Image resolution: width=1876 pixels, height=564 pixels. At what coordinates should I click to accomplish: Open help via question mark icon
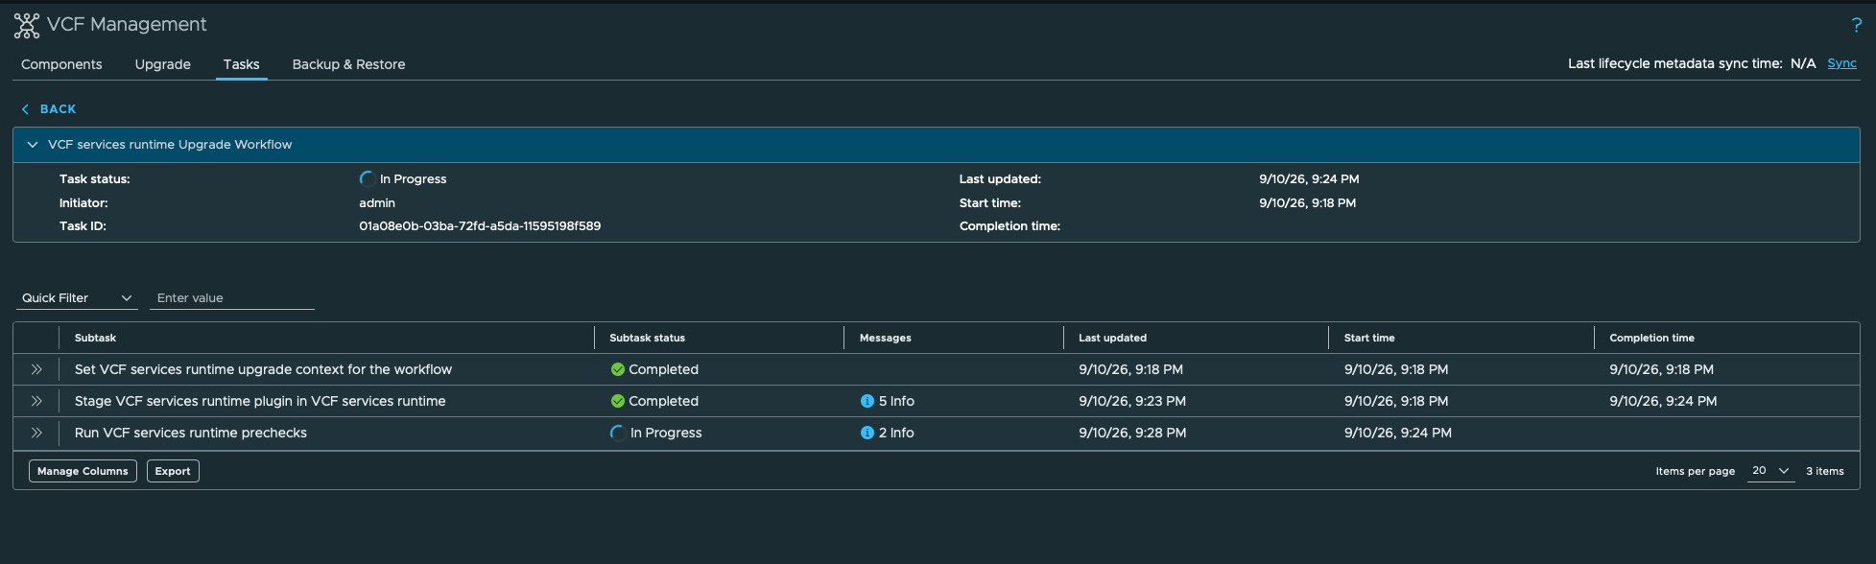(1857, 26)
